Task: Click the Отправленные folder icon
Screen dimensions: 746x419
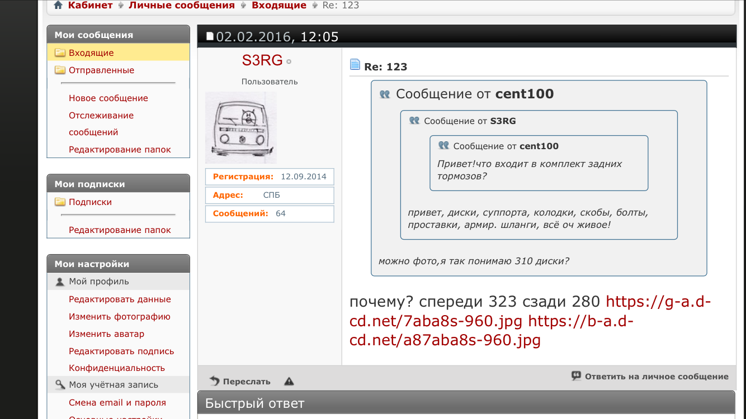Action: tap(60, 70)
